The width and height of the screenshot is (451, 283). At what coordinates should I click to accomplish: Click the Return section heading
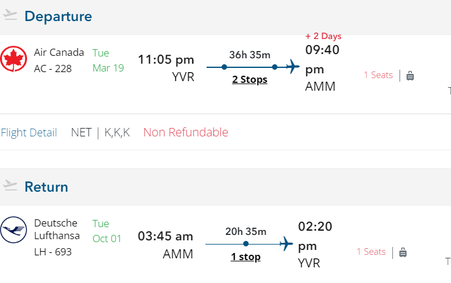[46, 187]
